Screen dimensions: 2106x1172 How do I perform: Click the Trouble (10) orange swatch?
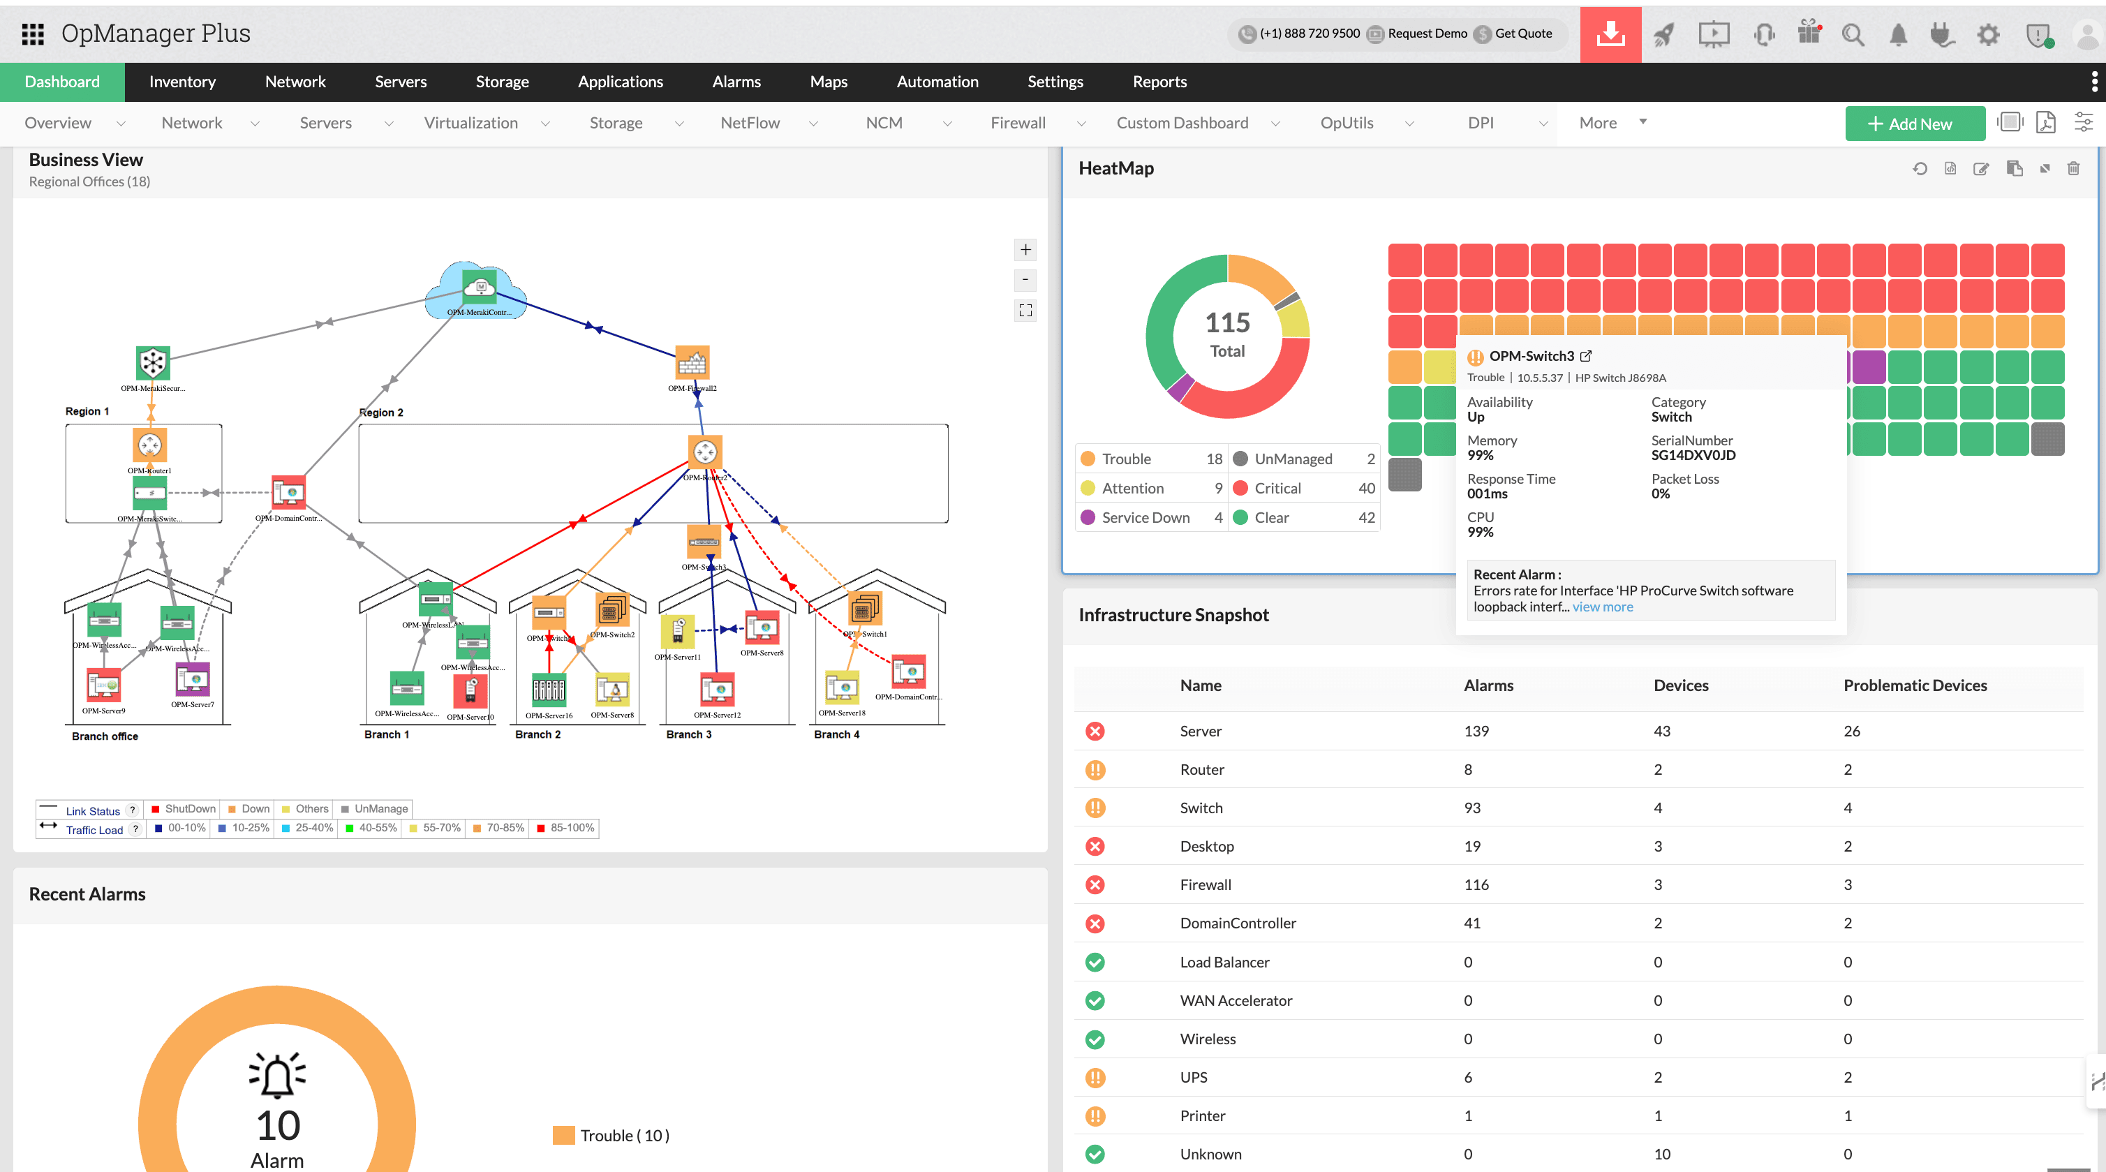coord(563,1135)
